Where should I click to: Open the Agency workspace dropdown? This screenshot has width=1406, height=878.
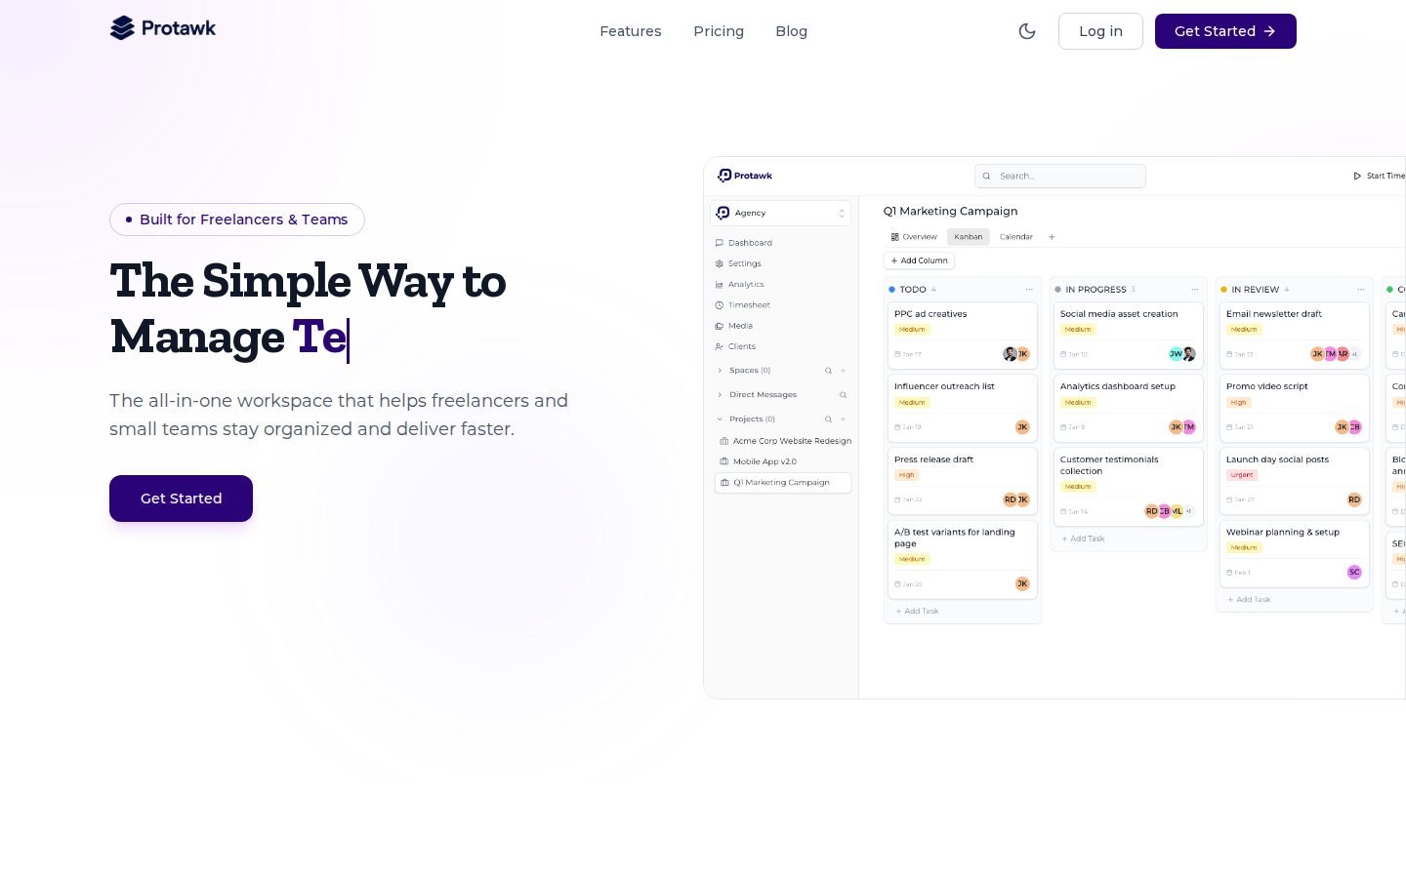(781, 213)
